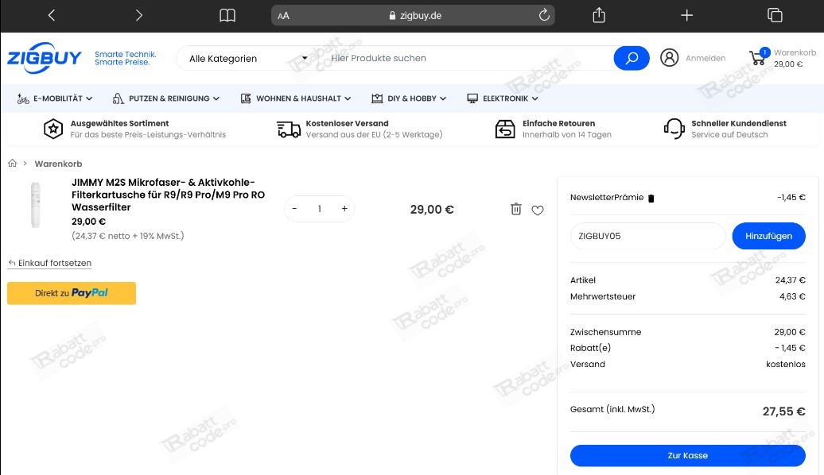Apply coupon with Hinzufügen button

(x=768, y=236)
